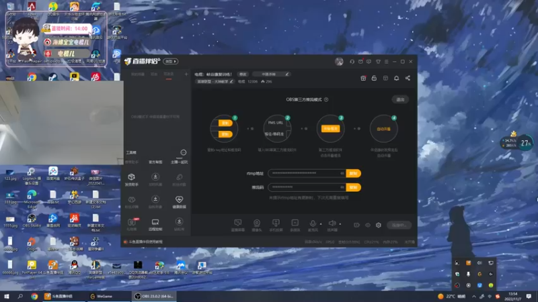Click the add scene plus icon
This screenshot has height=302, width=538.
(x=186, y=74)
